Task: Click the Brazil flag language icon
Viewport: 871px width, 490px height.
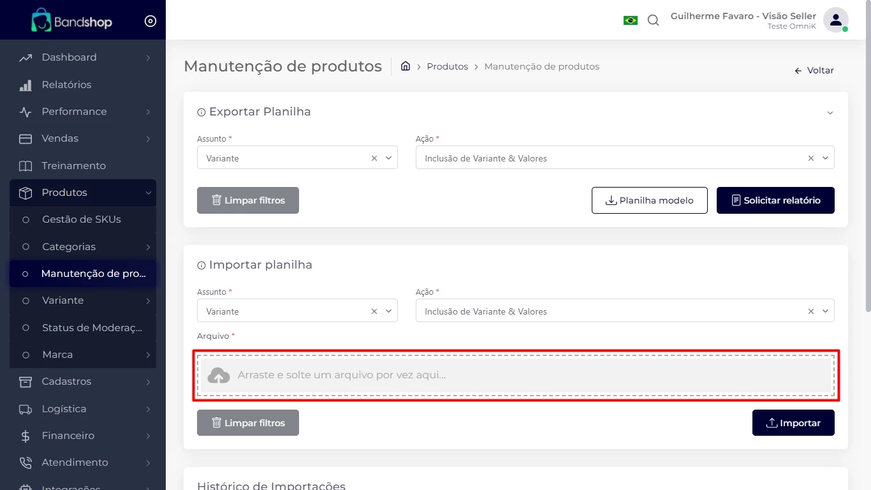Action: tap(630, 20)
